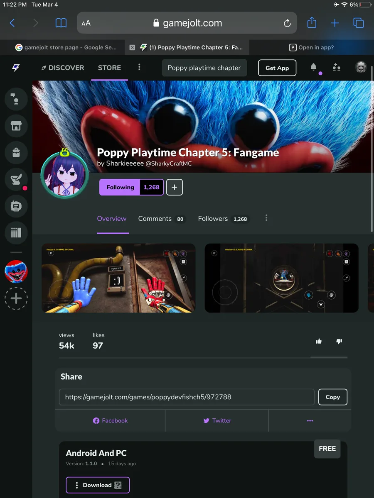This screenshot has height=498, width=374.
Task: Close the Poppy Playtime browser tab
Action: click(x=132, y=47)
